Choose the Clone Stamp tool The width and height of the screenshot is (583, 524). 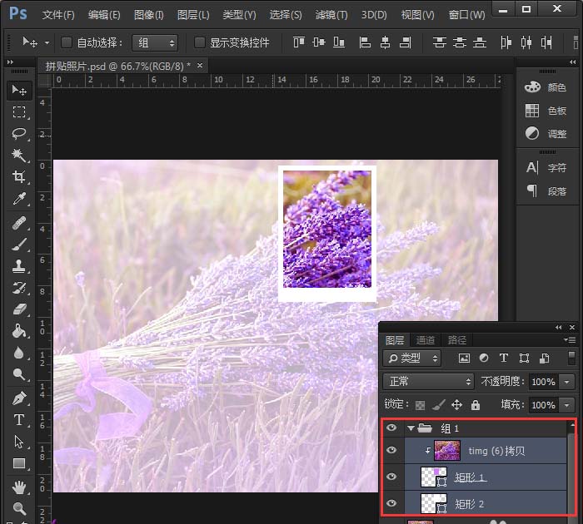[x=19, y=266]
